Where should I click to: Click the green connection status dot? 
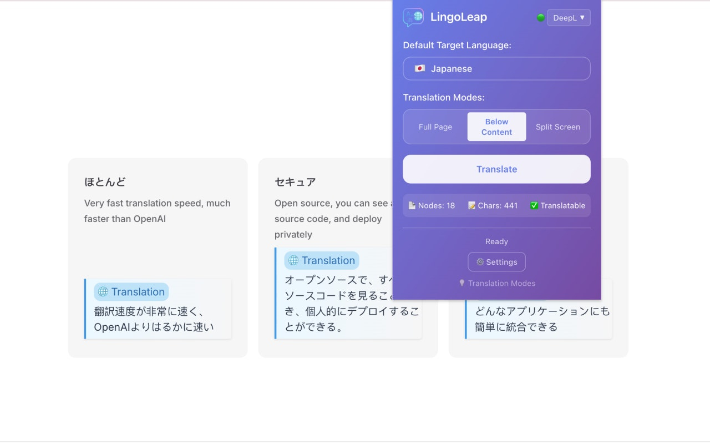(541, 18)
